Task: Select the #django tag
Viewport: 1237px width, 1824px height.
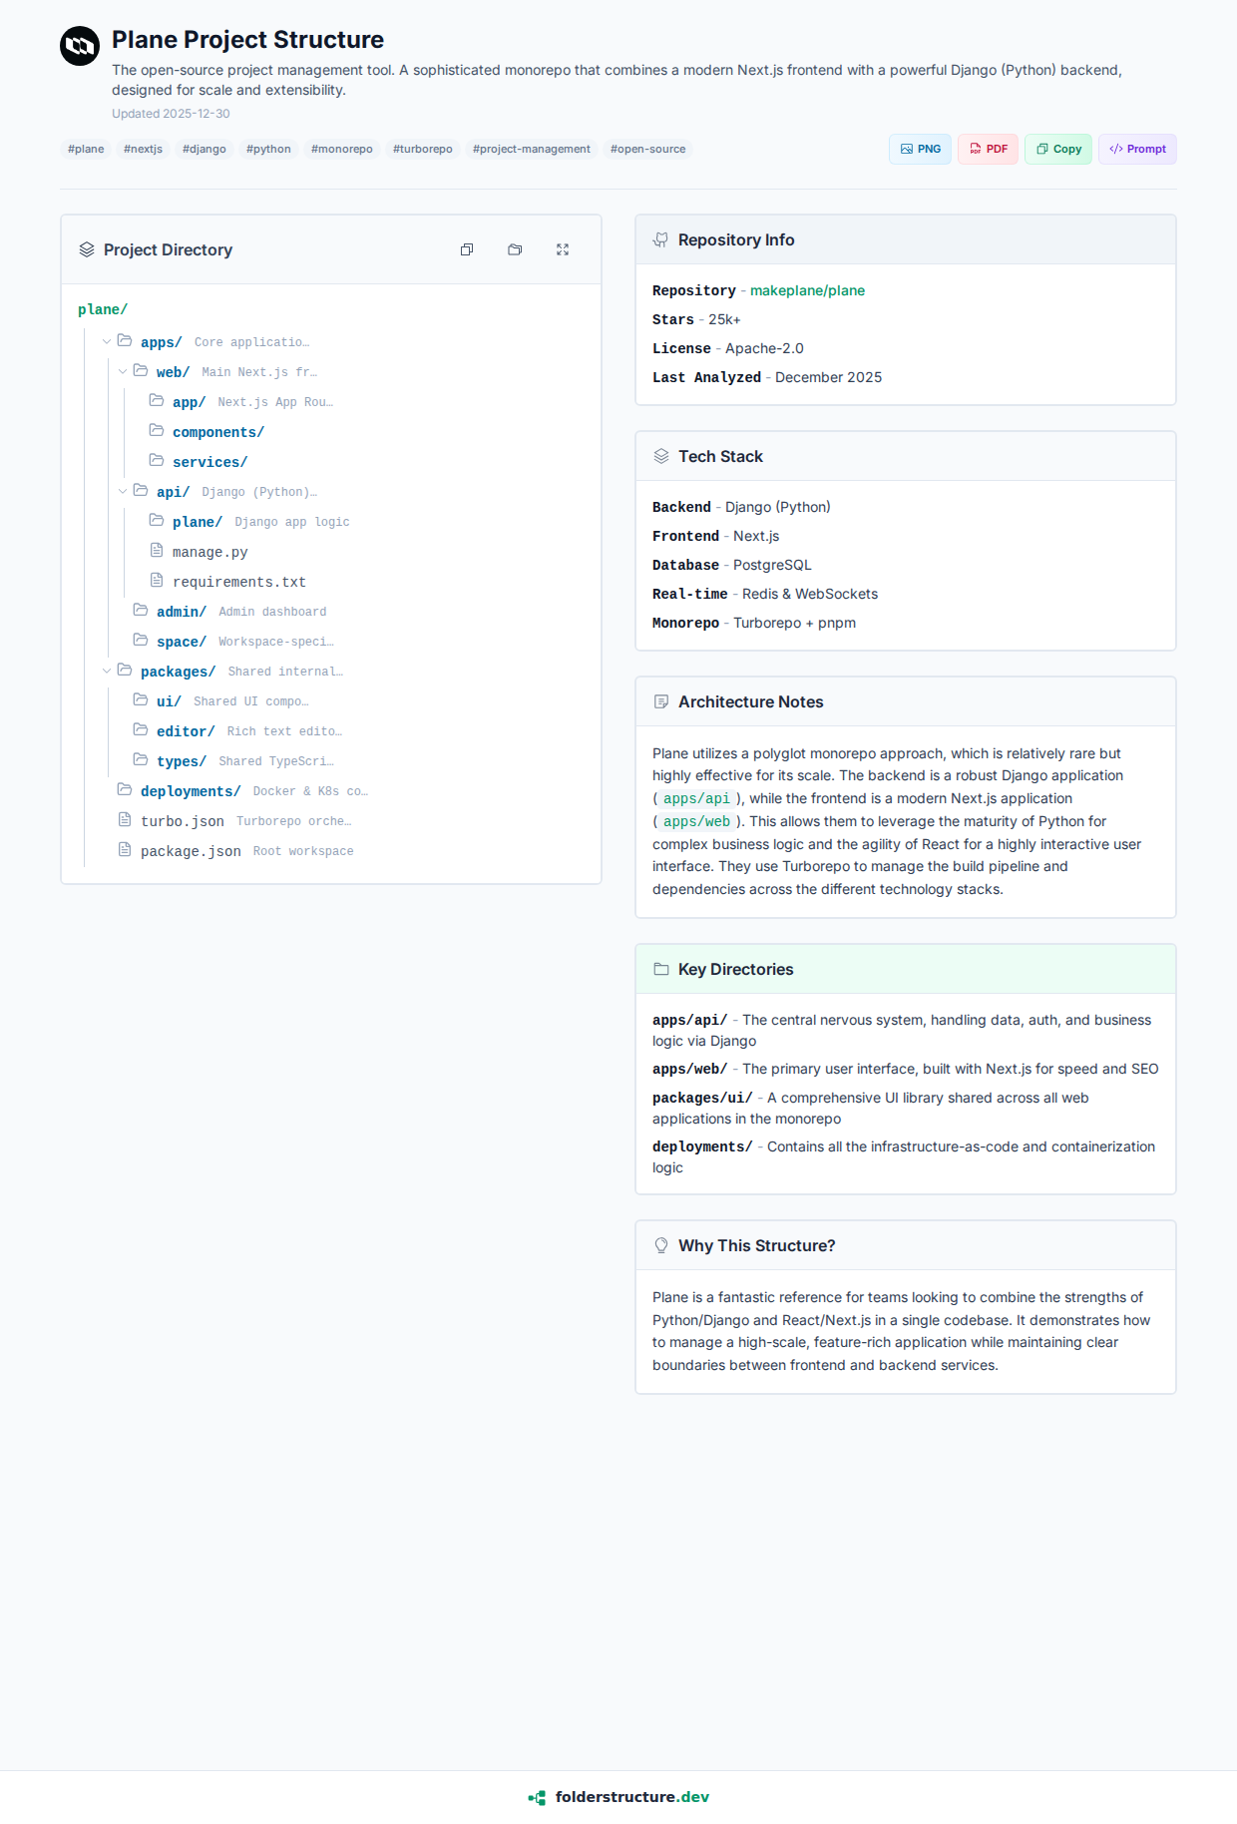Action: click(204, 149)
